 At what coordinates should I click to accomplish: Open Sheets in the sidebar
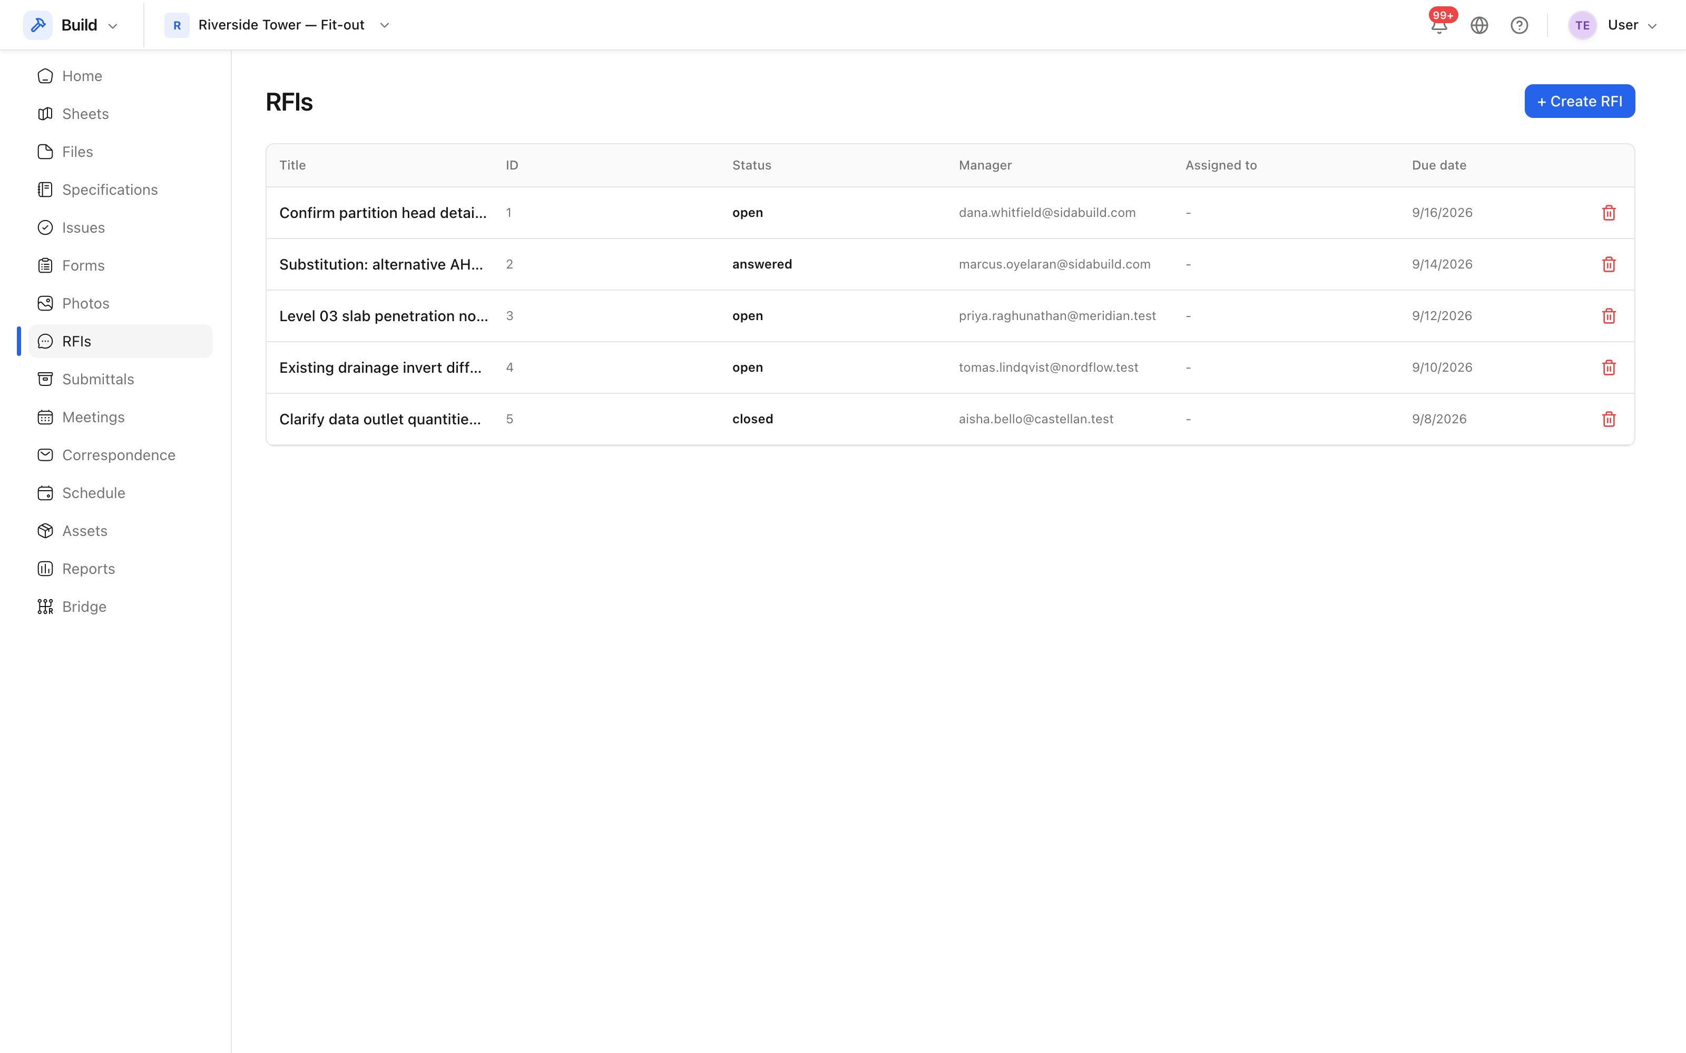pos(120,114)
